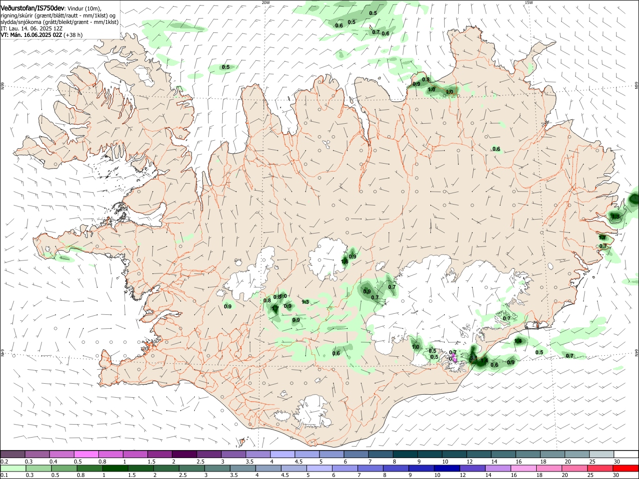
Task: Click the rain legend swatch between 0.1 and 0.3
Action: pos(13,469)
